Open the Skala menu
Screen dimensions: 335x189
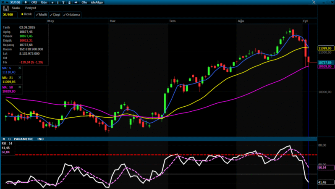tap(16, 8)
